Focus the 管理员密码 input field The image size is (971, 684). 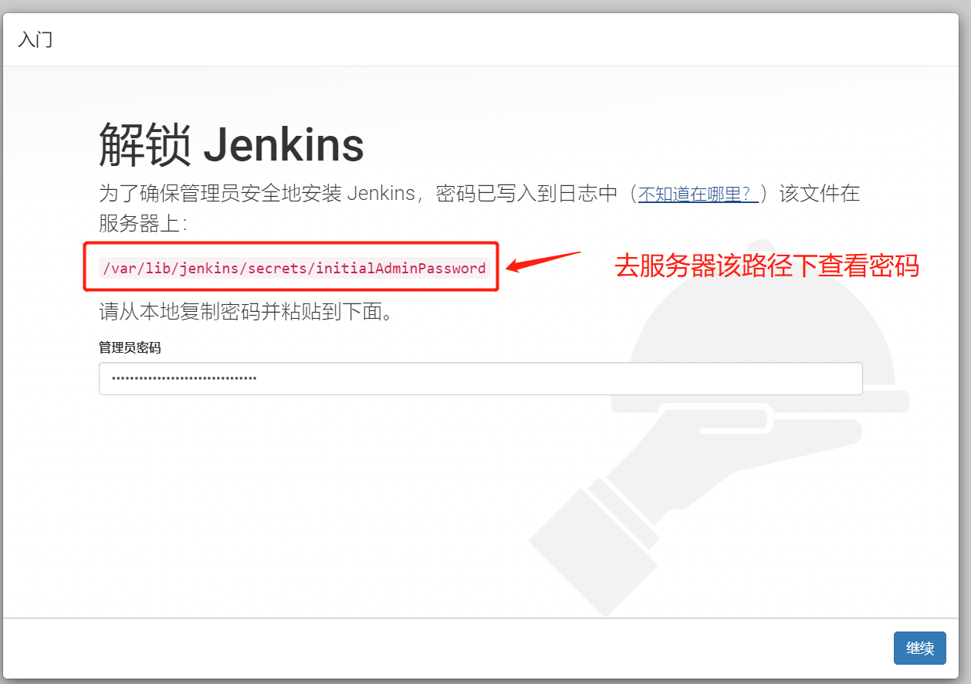tap(480, 379)
